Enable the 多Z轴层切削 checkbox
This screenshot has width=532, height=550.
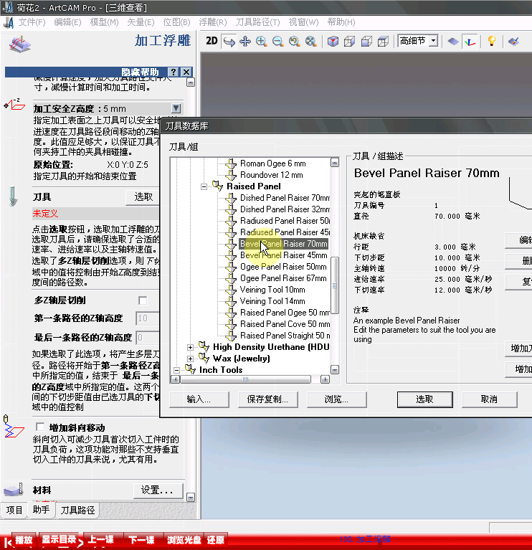coord(143,300)
